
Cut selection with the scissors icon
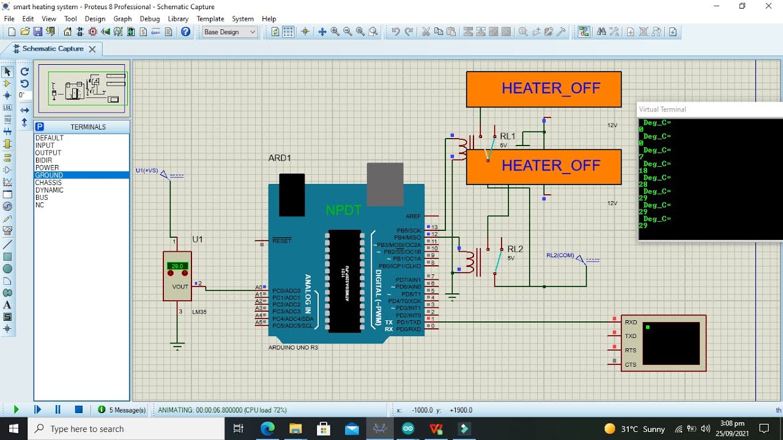(x=426, y=32)
